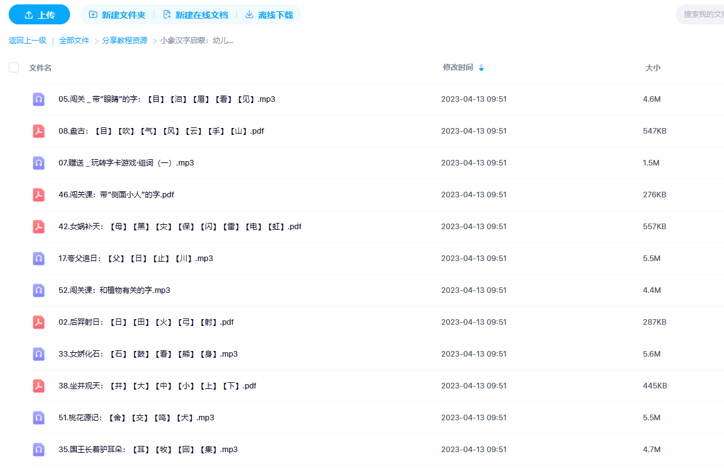The image size is (724, 469).
Task: Click size 287KB of 02.后羿射日 row
Action: (x=654, y=322)
